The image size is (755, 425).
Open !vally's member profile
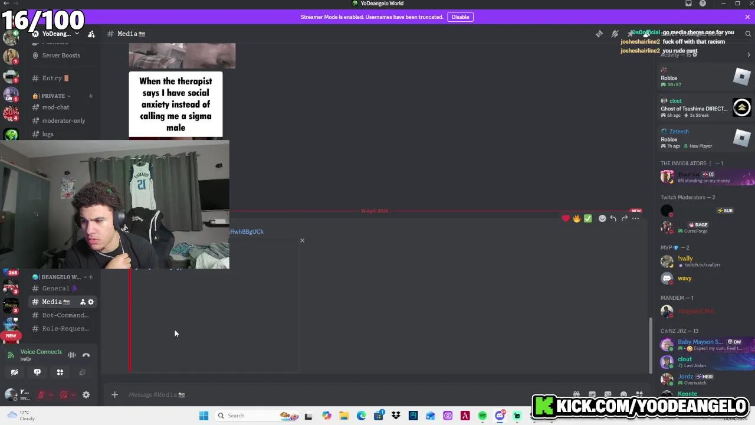702,261
